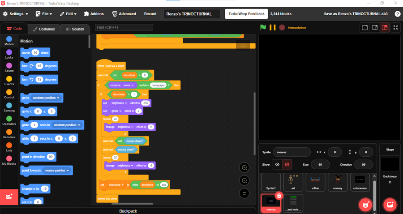
Task: Enter full screen stage mode
Action: [x=395, y=27]
